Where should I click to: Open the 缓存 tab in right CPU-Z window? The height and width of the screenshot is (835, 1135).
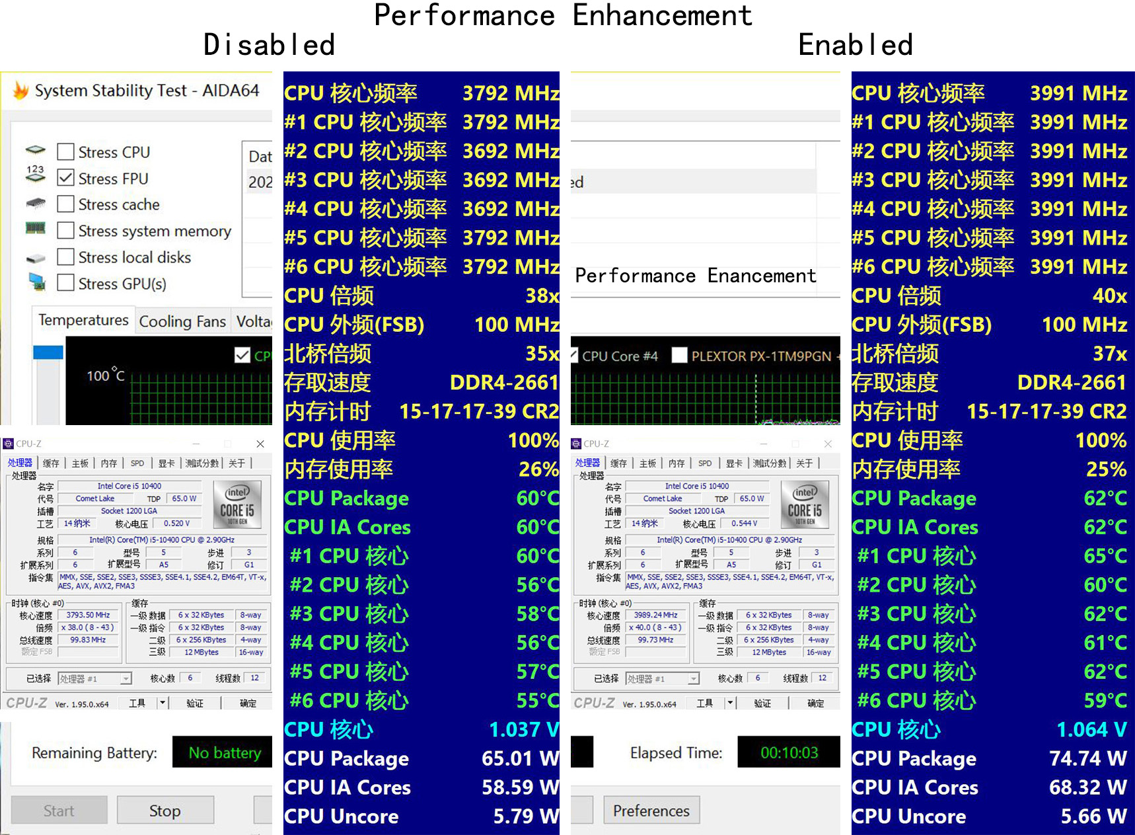coord(619,463)
